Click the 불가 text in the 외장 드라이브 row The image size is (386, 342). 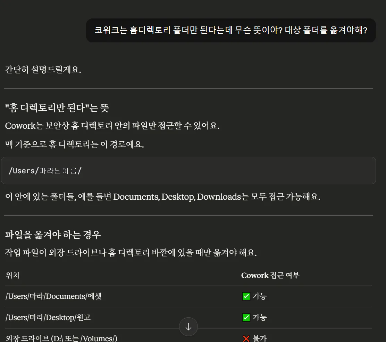click(x=260, y=338)
